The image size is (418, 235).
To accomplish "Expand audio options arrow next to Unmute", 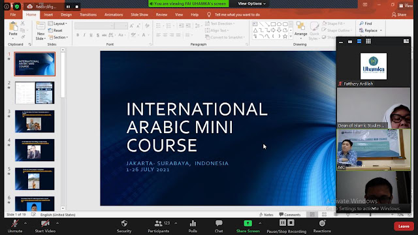I will (25, 223).
